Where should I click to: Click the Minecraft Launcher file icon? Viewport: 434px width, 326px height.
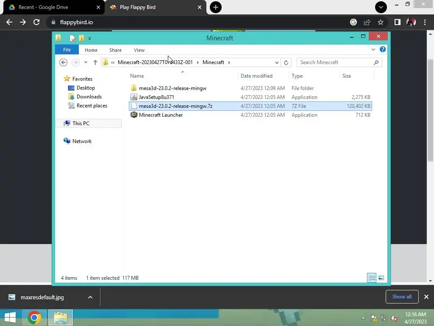(x=134, y=115)
